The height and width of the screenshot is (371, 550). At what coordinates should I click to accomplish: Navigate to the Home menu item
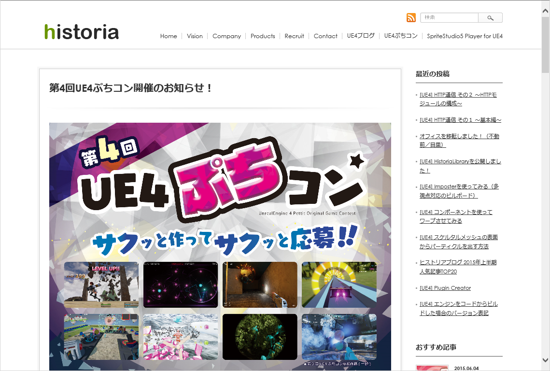(x=169, y=36)
